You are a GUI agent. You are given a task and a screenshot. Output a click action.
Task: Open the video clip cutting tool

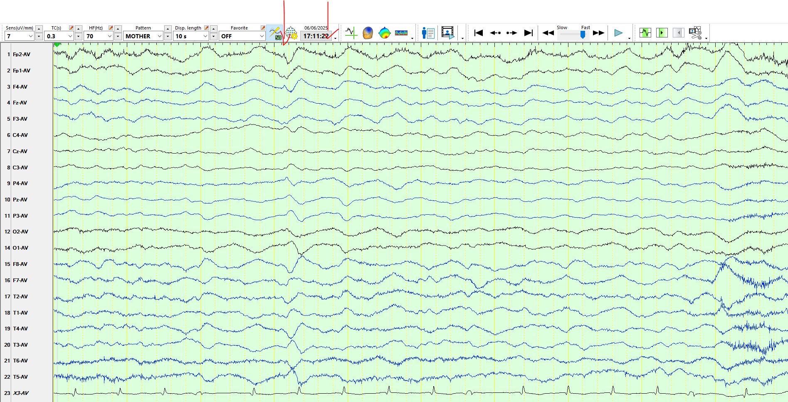point(695,33)
